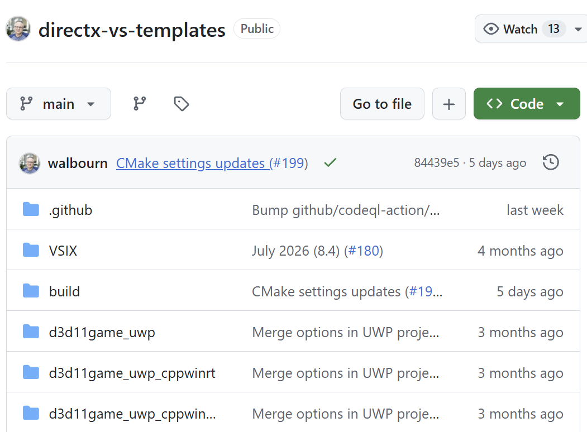
Task: Open the build row's CMake settings updates message
Action: point(326,291)
